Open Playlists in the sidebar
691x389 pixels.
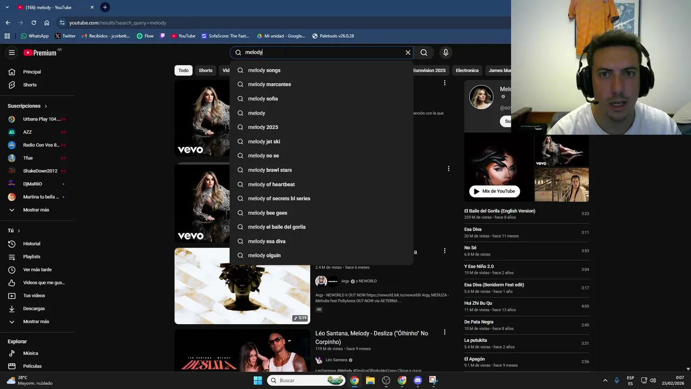click(36, 257)
